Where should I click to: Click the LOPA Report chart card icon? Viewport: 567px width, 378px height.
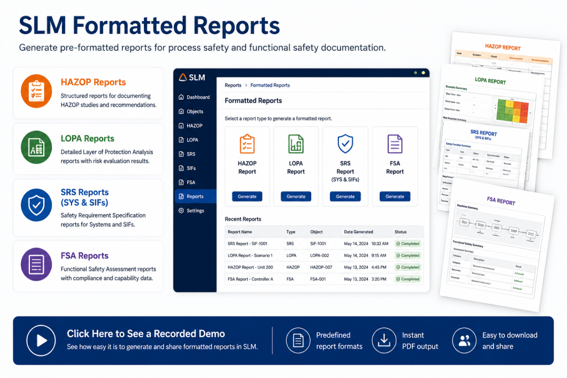click(296, 144)
